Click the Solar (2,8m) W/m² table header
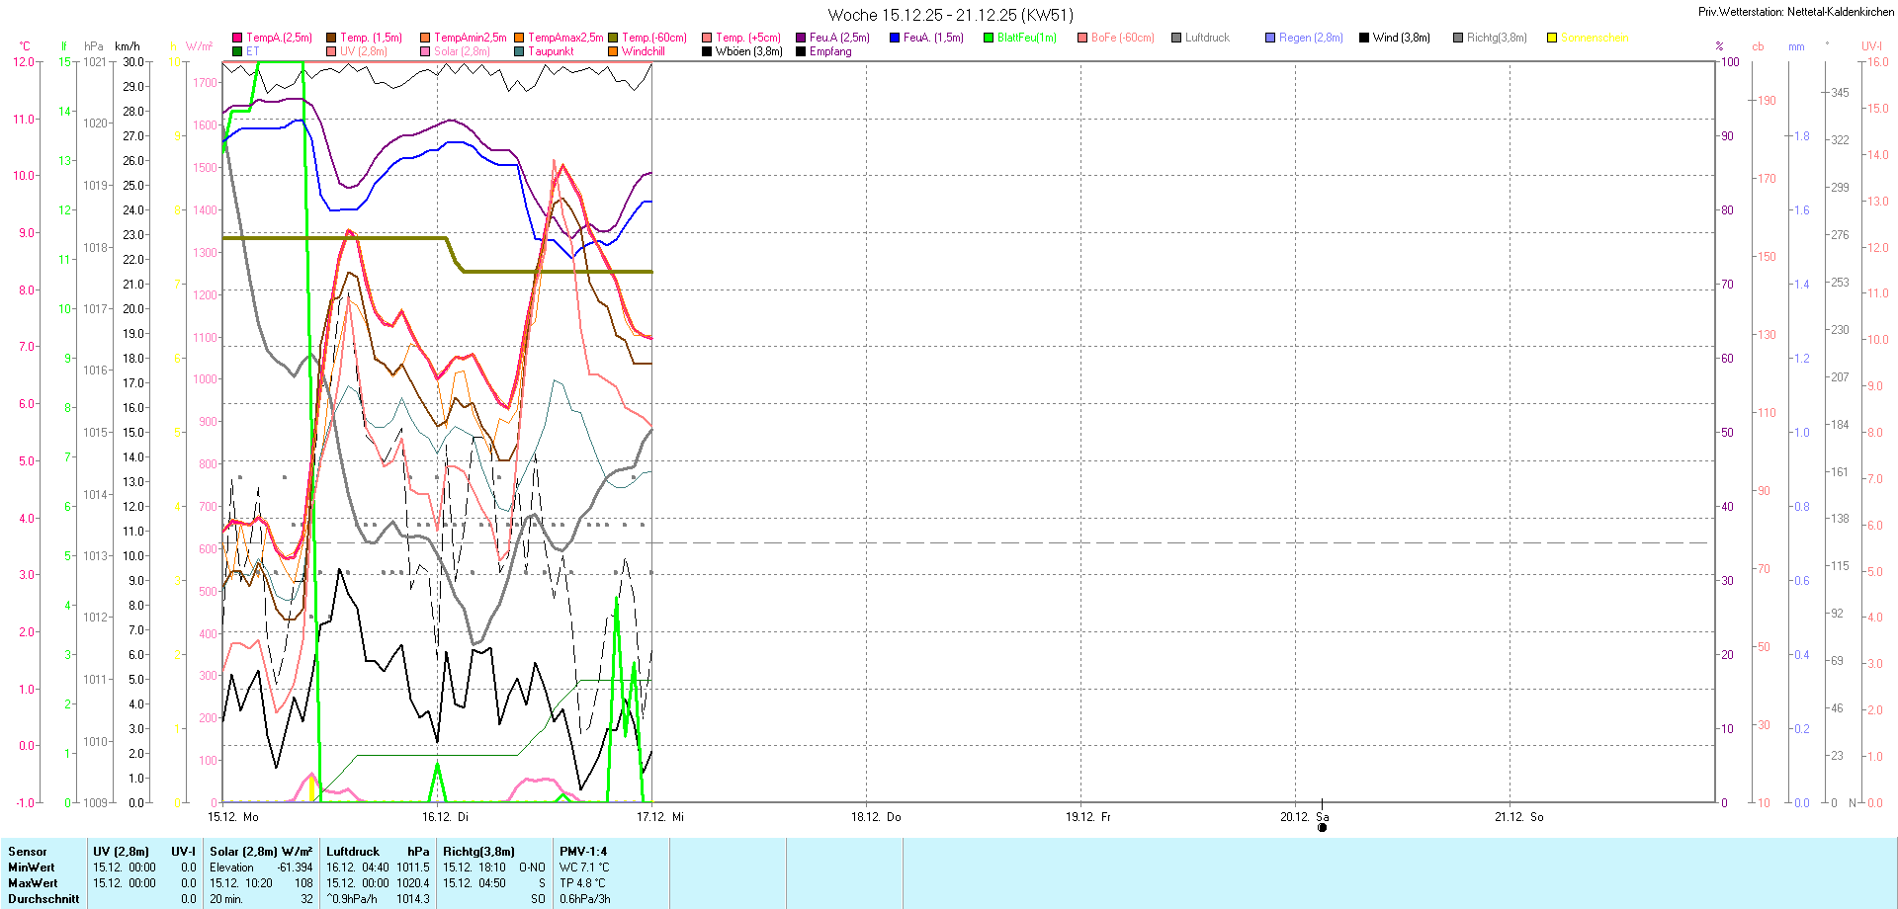Image resolution: width=1898 pixels, height=909 pixels. (x=261, y=852)
